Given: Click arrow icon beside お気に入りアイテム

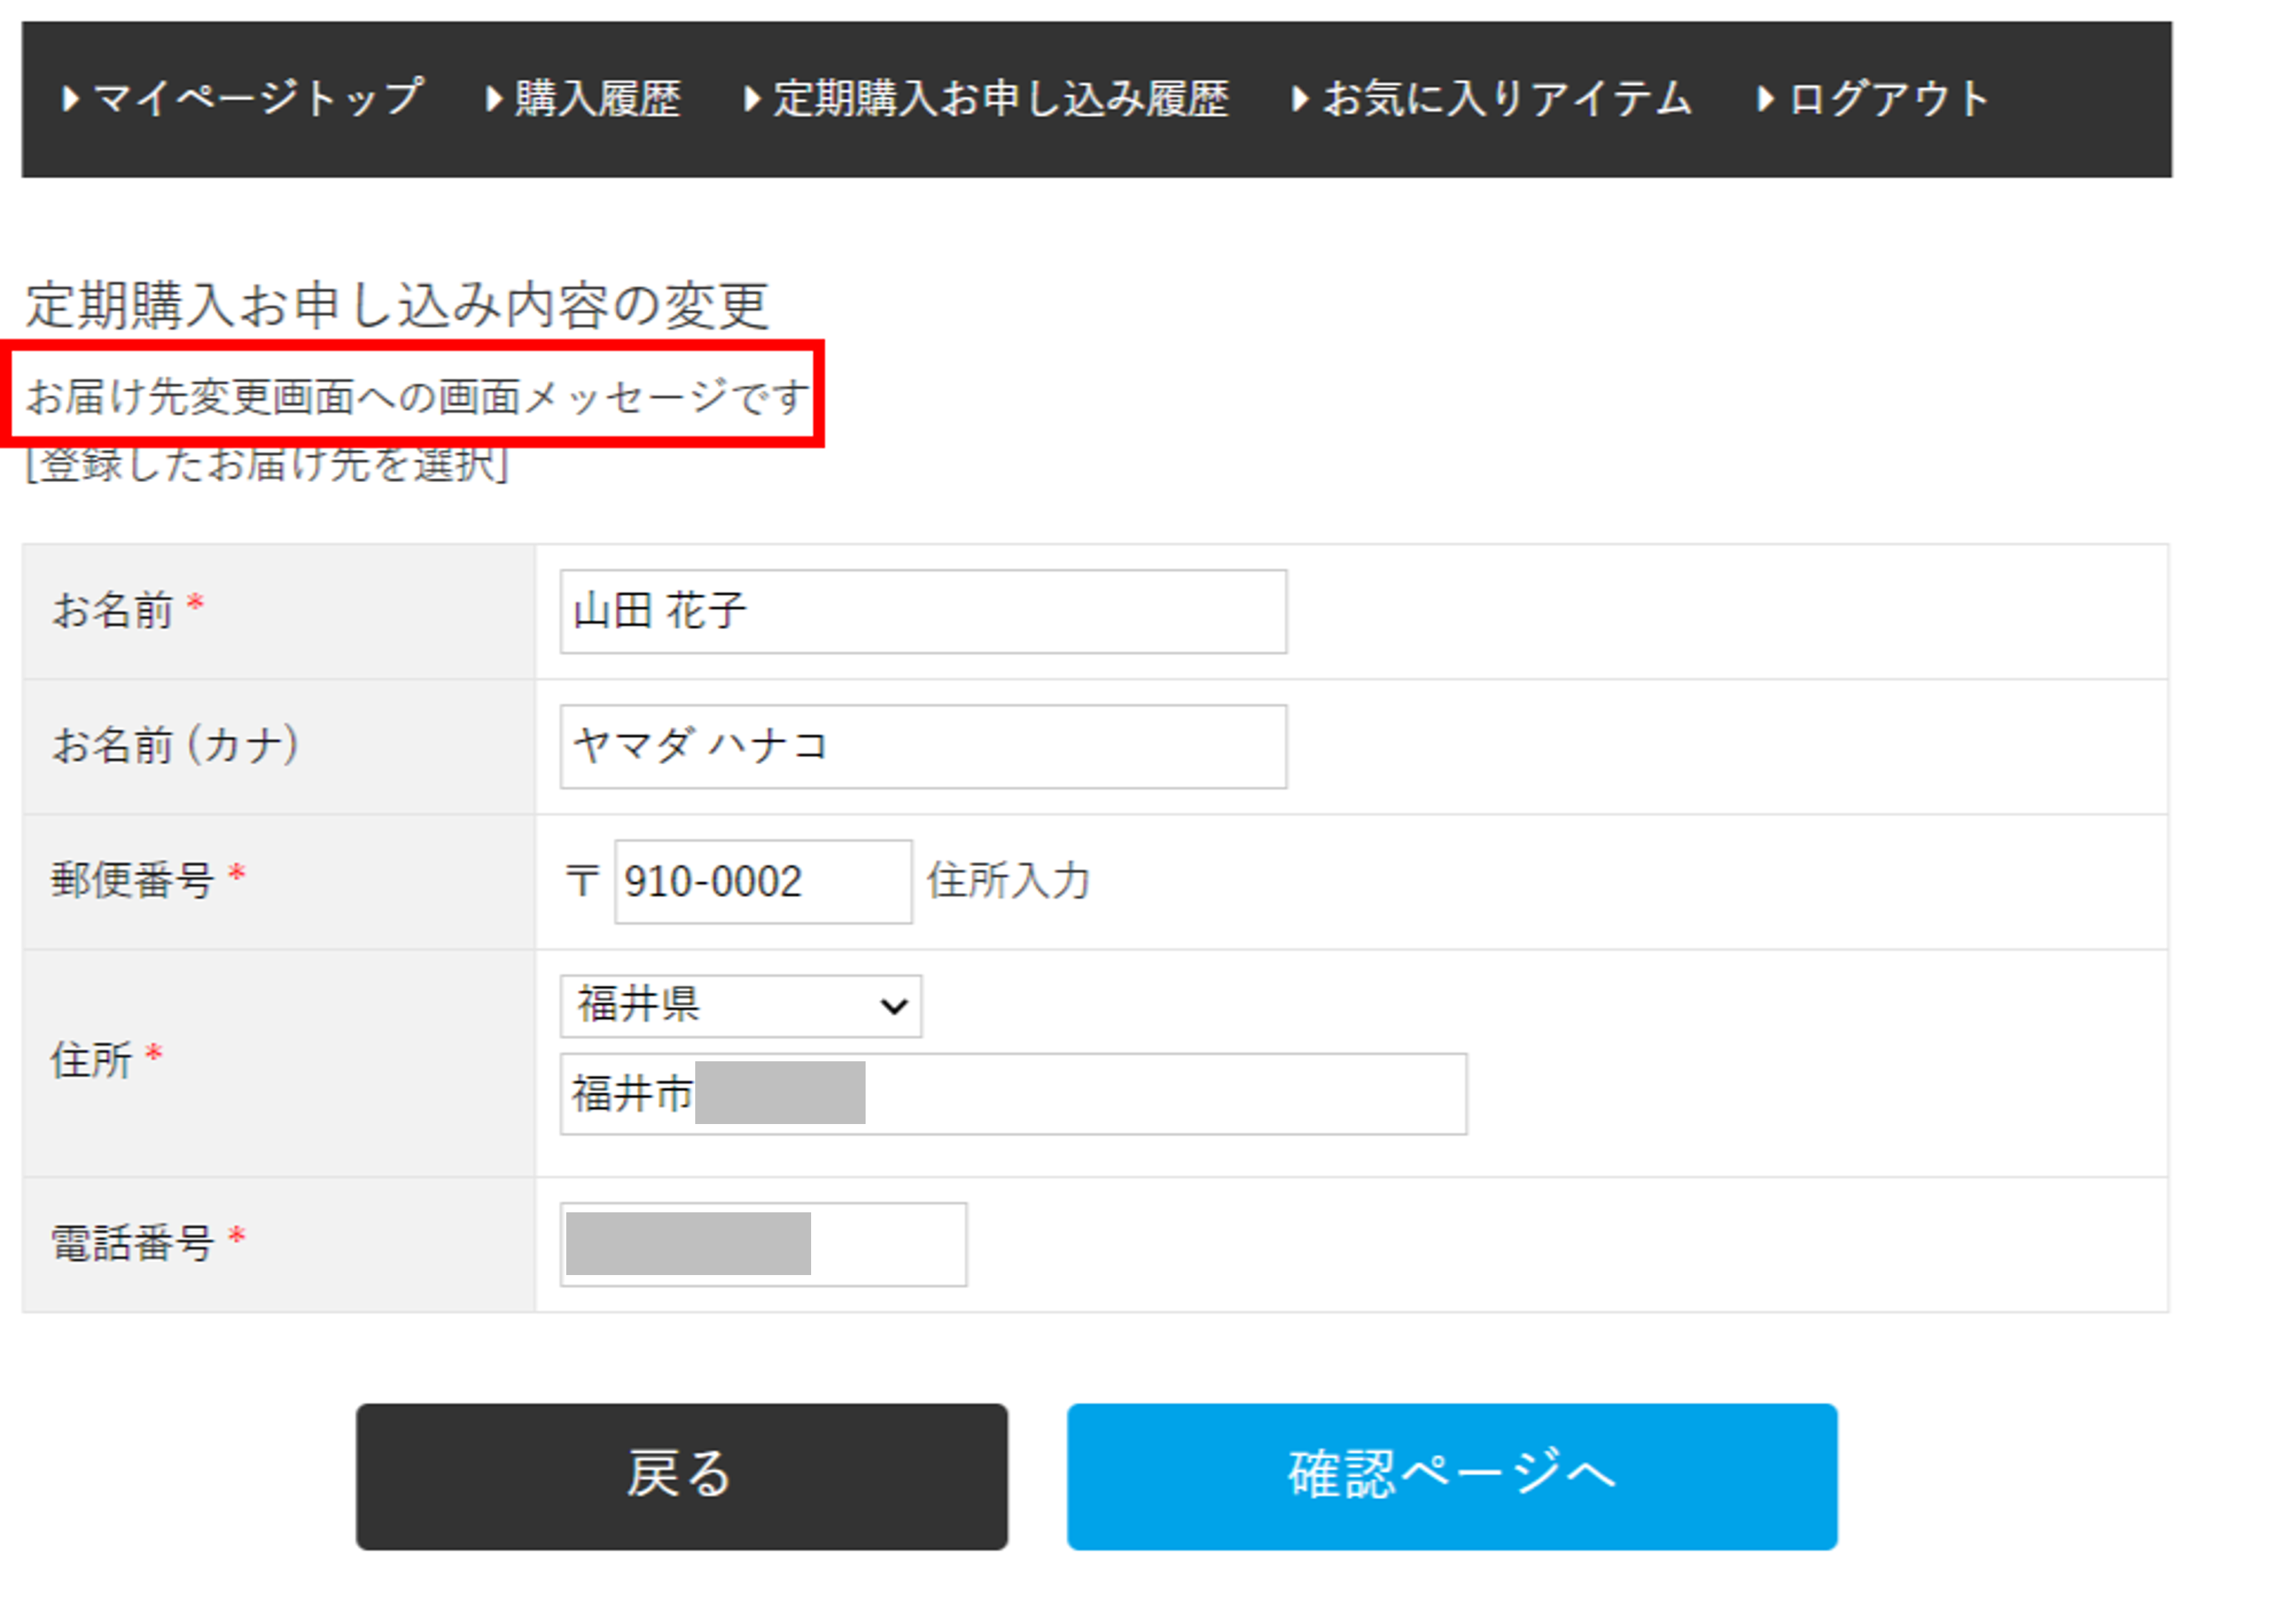Looking at the screenshot, I should pos(1299,99).
